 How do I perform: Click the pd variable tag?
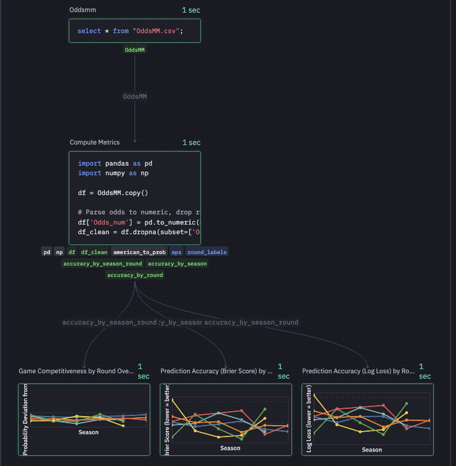tap(46, 252)
